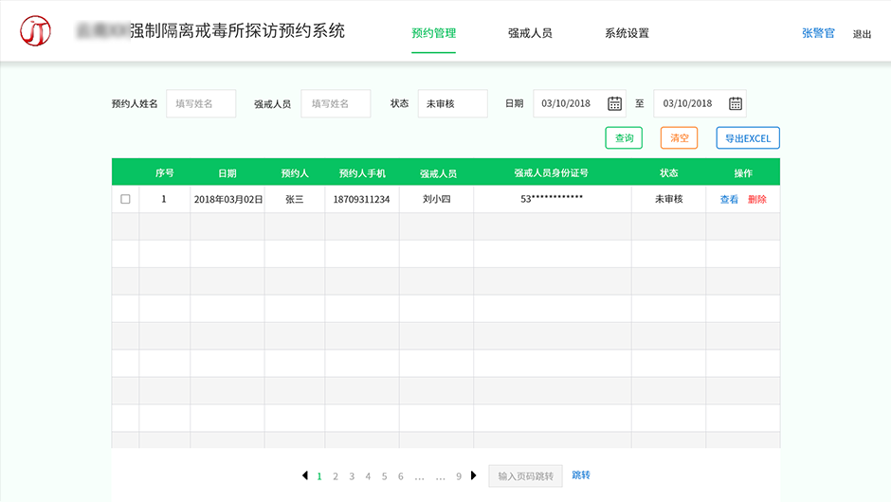This screenshot has width=891, height=502.
Task: Click the masked ID number cell 53************
Action: click(552, 199)
